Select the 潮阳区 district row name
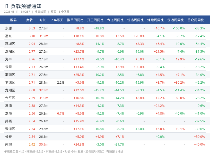210x160 pixels. pyautogui.click(x=10, y=51)
